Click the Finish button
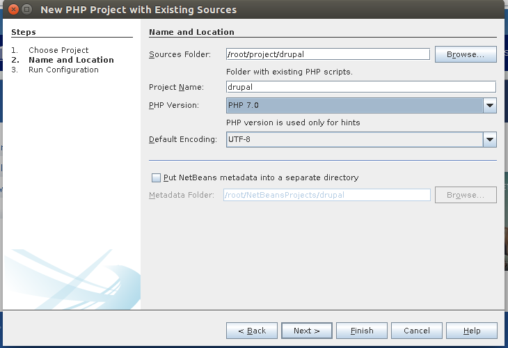The width and height of the screenshot is (508, 348). (362, 331)
